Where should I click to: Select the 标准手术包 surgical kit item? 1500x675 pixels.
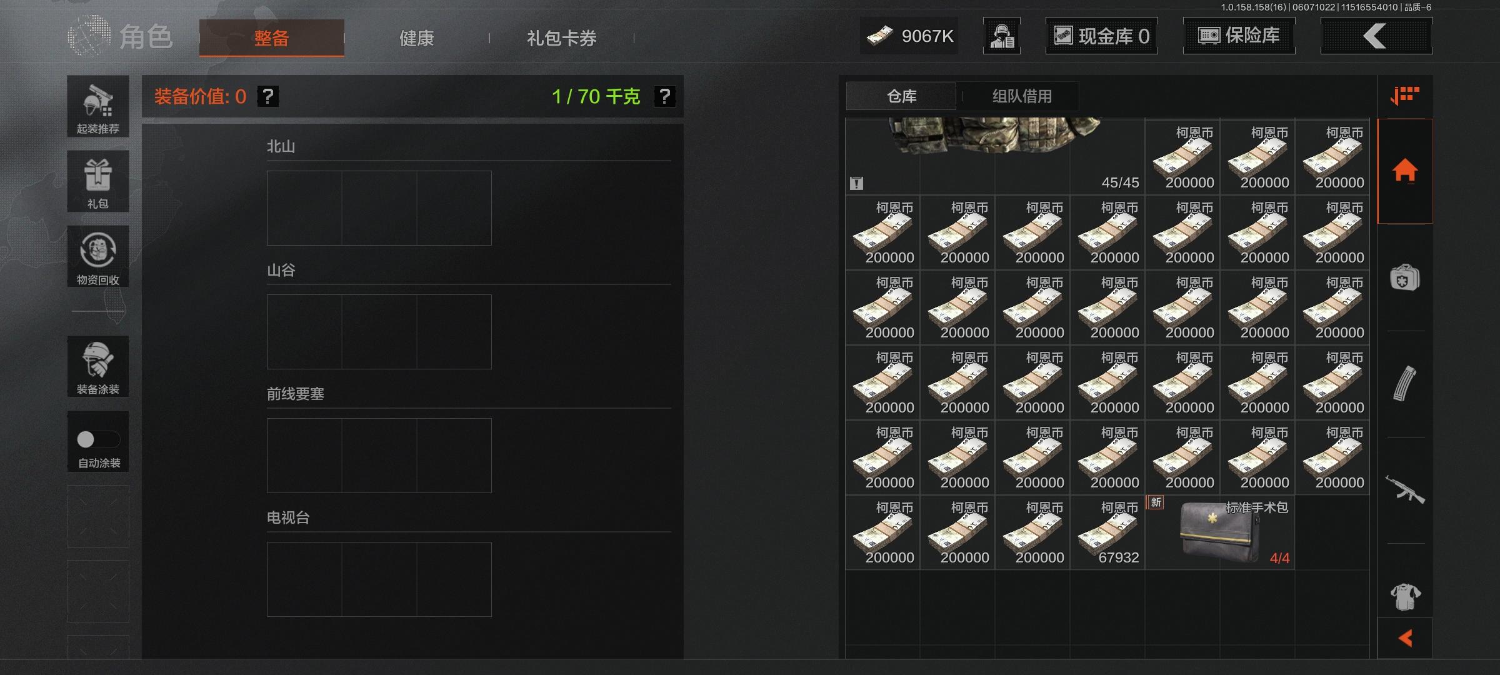tap(1219, 532)
